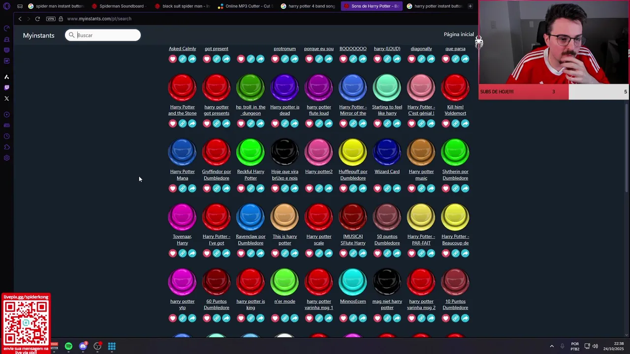This screenshot has width=630, height=354.
Task: Open sidebar settings gear icon
Action: pyautogui.click(x=6, y=158)
